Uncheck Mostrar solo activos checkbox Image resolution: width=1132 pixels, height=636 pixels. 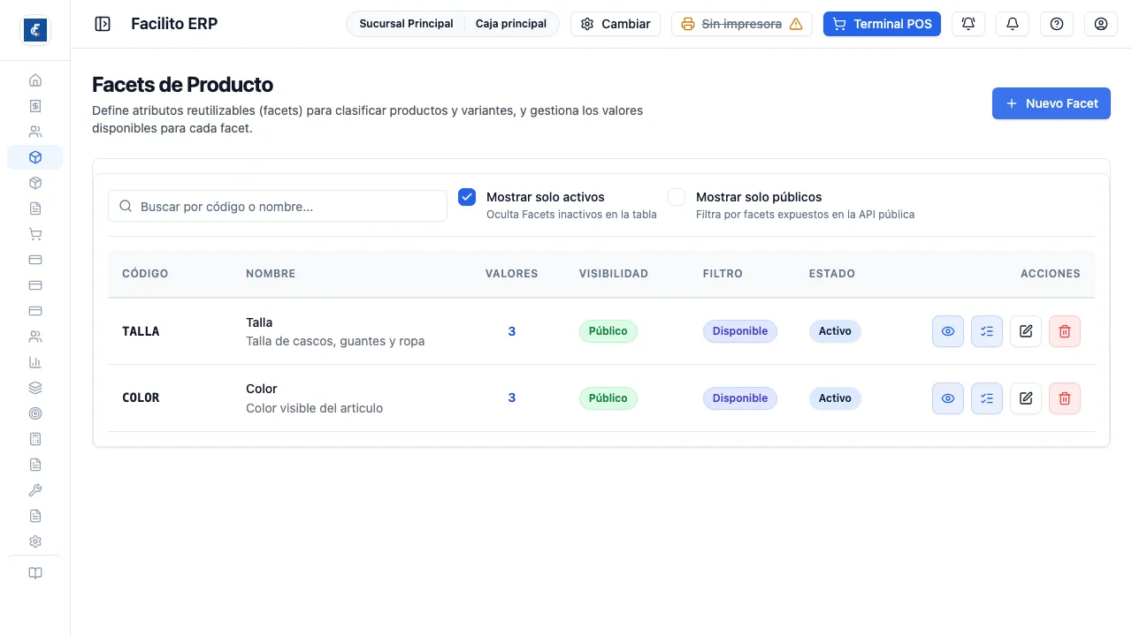(467, 197)
